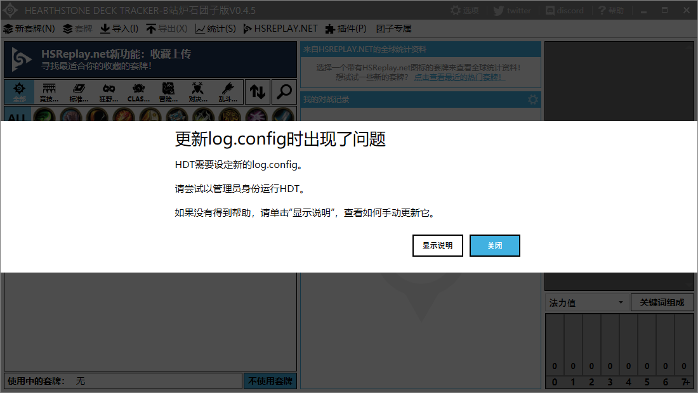This screenshot has height=393, width=698.
Task: Open the 导出(X) menu
Action: click(x=166, y=29)
